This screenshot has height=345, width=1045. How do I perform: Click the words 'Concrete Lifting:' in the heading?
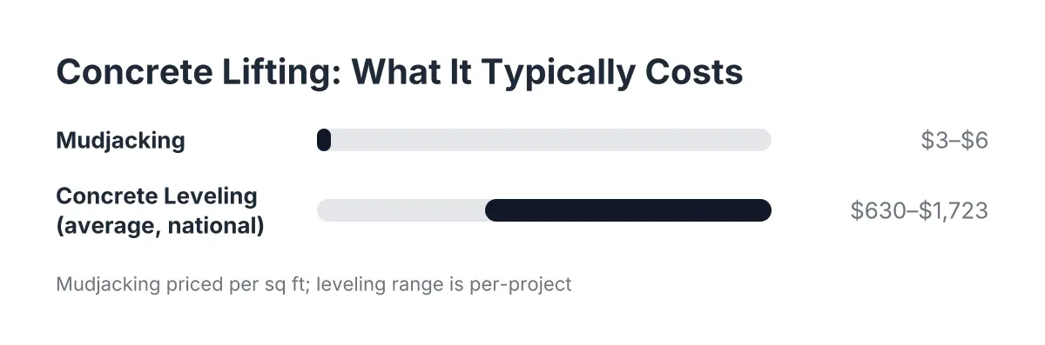pyautogui.click(x=192, y=74)
